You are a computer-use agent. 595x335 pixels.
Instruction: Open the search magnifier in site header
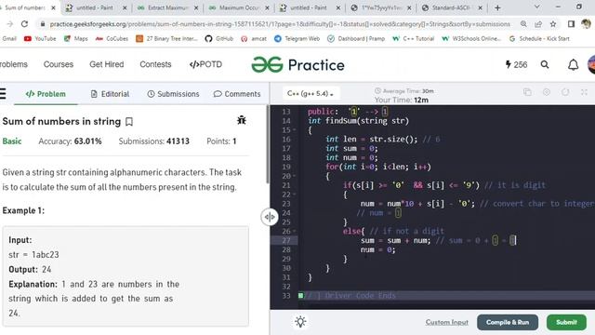click(545, 64)
